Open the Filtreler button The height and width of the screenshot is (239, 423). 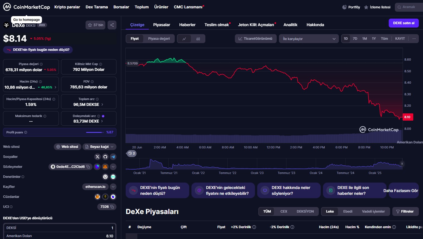pos(405,211)
